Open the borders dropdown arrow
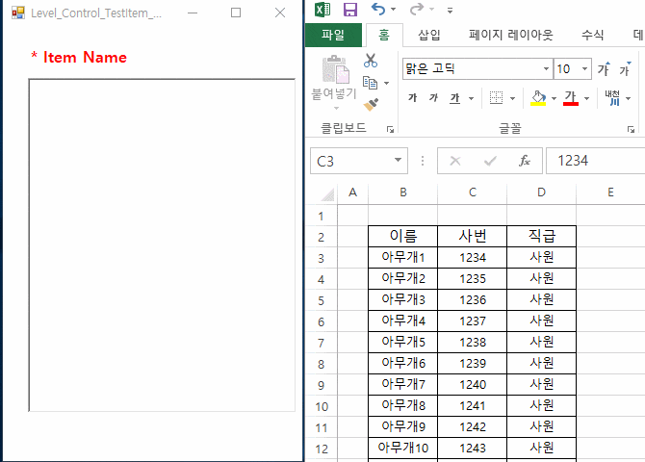The image size is (645, 462). coord(512,98)
